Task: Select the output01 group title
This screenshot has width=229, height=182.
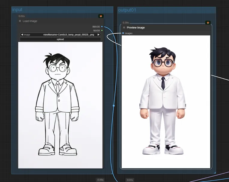Action: (127, 10)
